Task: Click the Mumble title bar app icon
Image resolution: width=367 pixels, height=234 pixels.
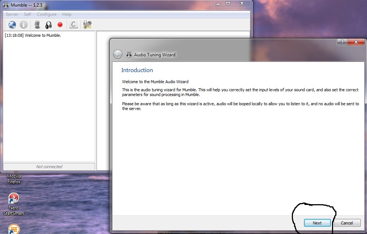Action: [x=6, y=5]
